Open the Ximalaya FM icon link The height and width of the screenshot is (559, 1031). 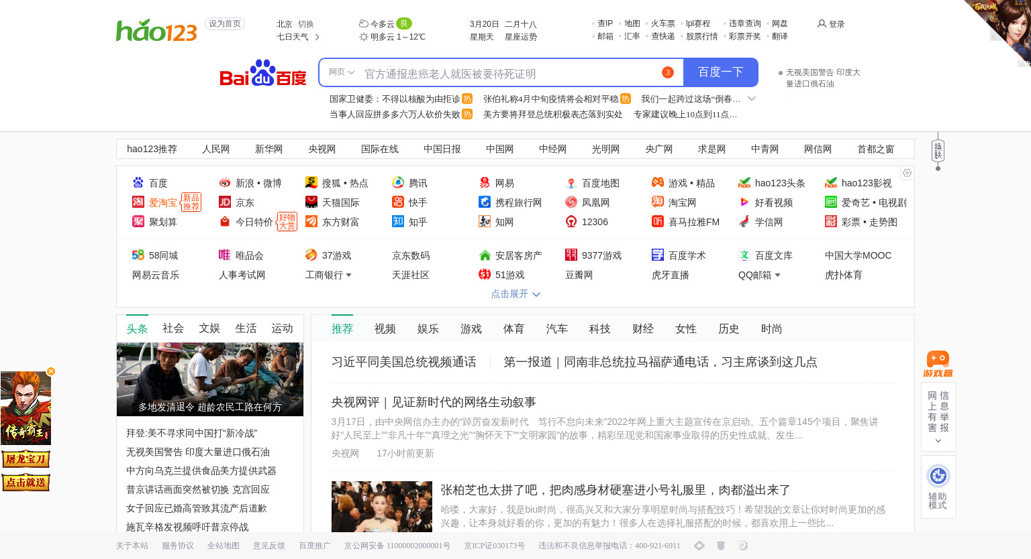pos(657,221)
